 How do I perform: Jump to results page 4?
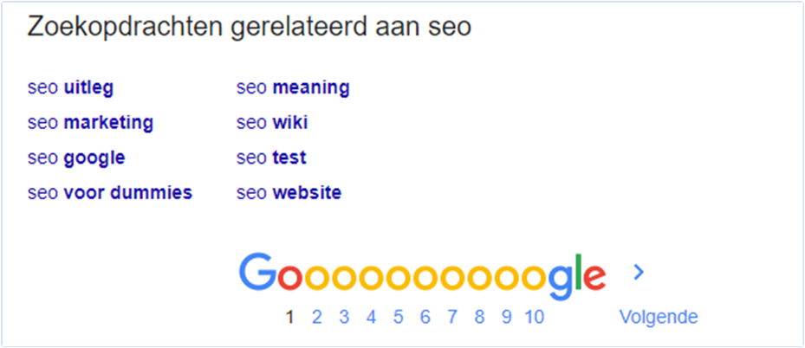point(371,317)
